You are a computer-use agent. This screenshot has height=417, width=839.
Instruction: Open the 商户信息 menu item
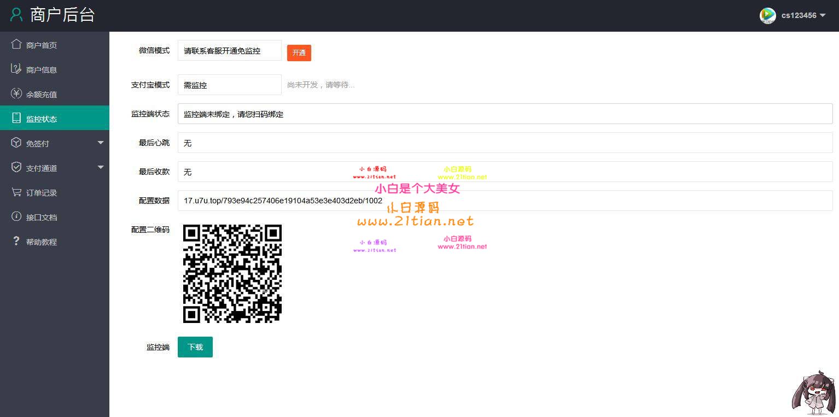tap(55, 69)
